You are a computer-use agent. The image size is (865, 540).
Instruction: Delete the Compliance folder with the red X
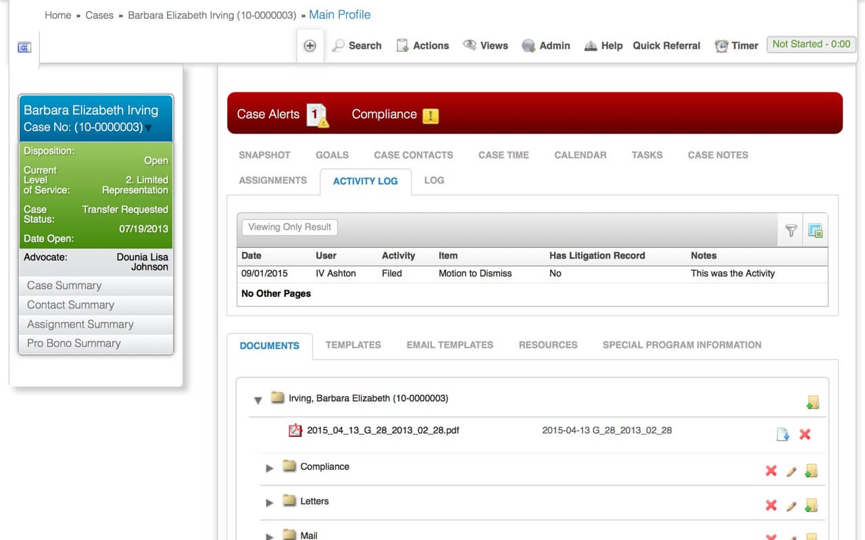tap(771, 470)
